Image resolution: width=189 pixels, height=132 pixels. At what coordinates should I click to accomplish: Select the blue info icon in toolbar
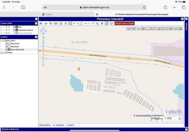102,23
